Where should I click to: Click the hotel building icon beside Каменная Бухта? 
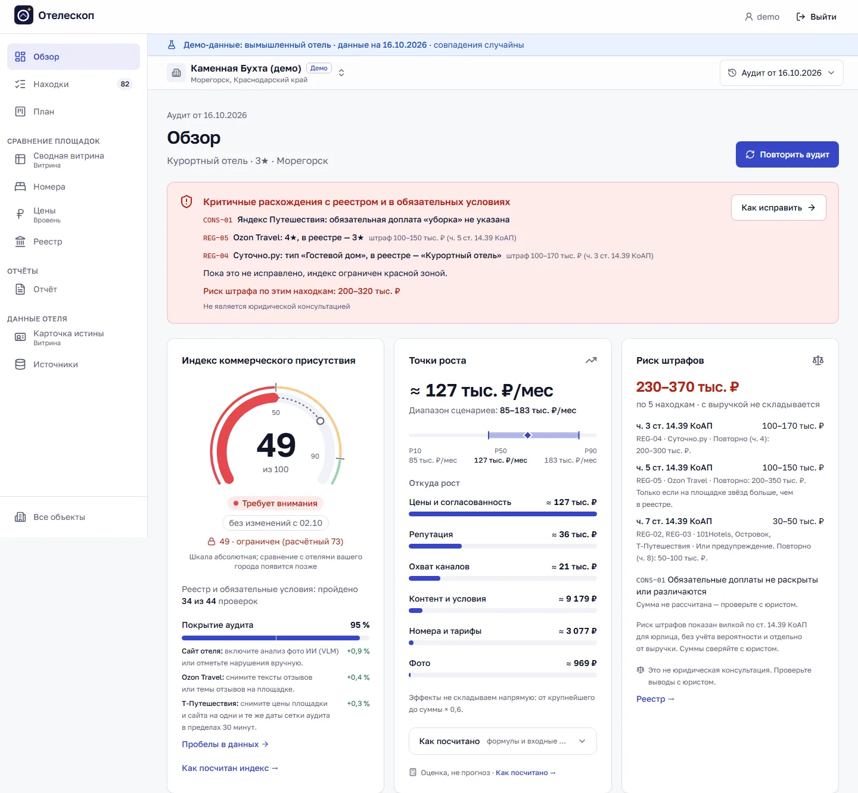tap(176, 73)
